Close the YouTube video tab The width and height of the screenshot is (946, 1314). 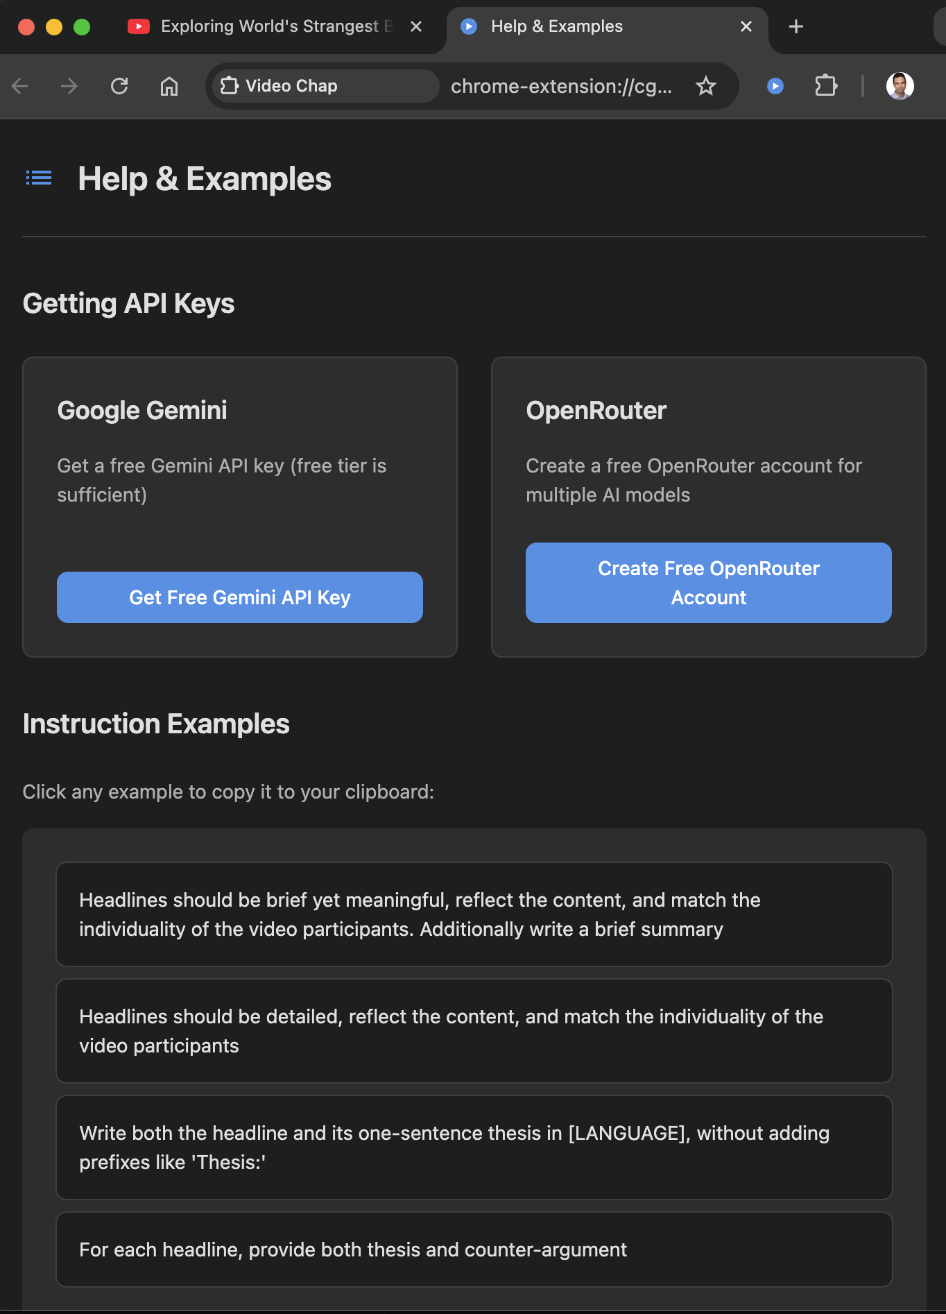click(x=416, y=26)
